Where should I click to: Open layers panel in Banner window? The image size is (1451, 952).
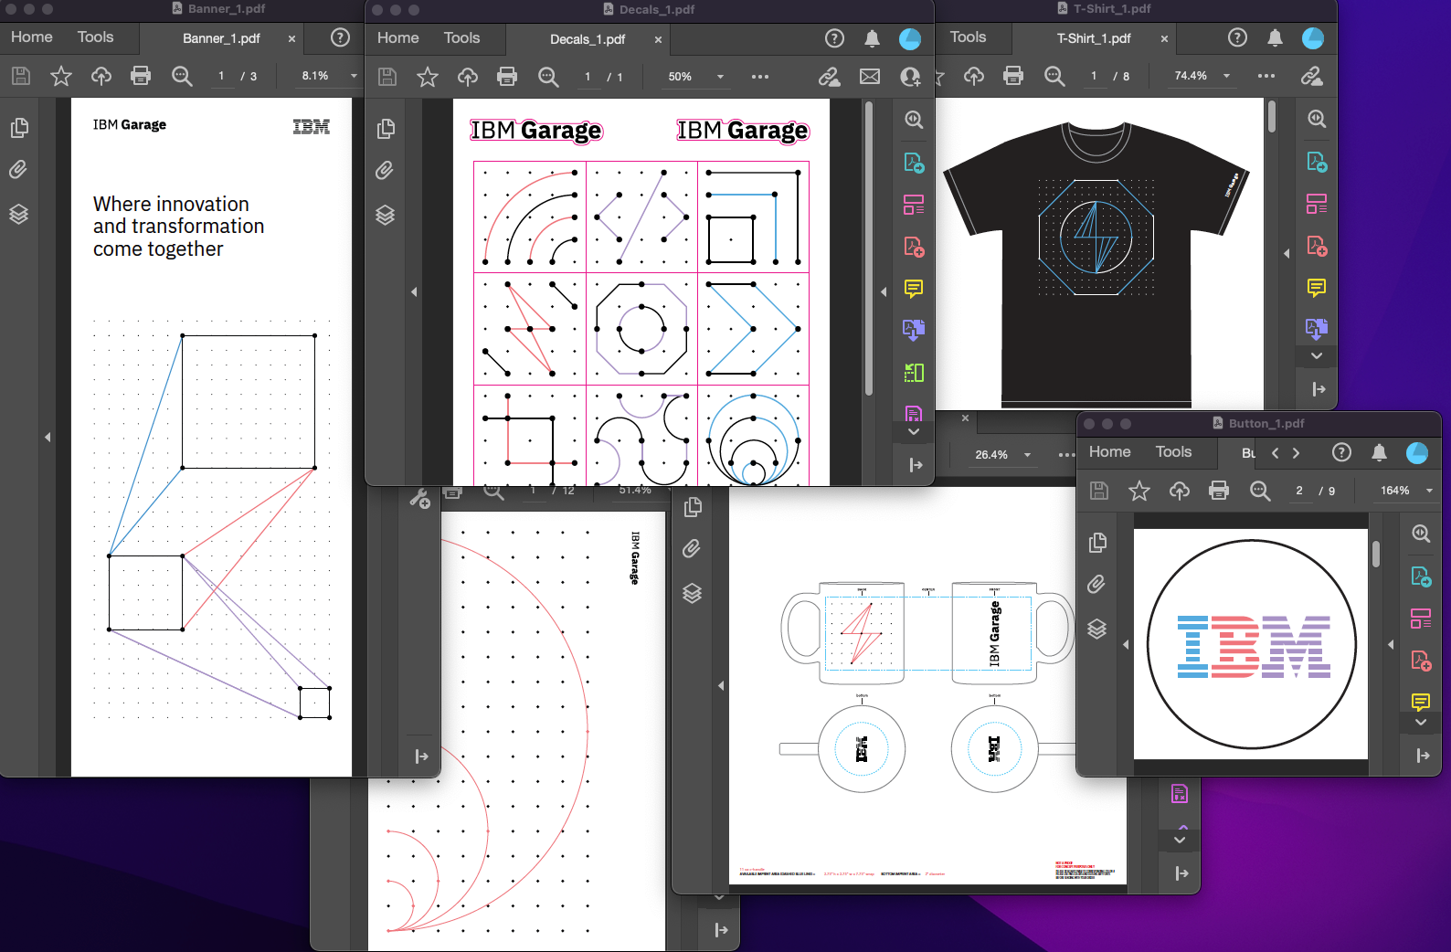(18, 215)
